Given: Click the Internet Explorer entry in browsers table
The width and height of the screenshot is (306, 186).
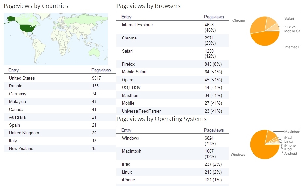Looking at the screenshot, I should [x=138, y=25].
